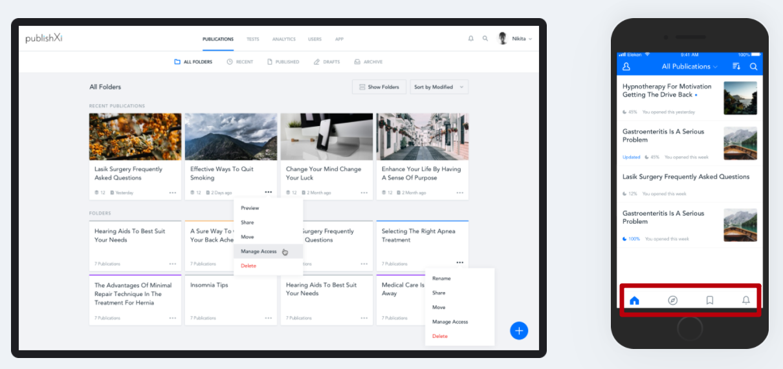
Task: Click the 'All Folders' heading text
Action: coord(105,87)
